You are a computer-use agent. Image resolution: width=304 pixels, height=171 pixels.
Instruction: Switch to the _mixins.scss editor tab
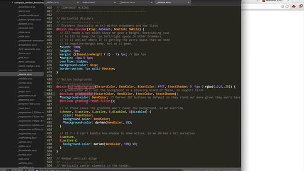pos(163,2)
